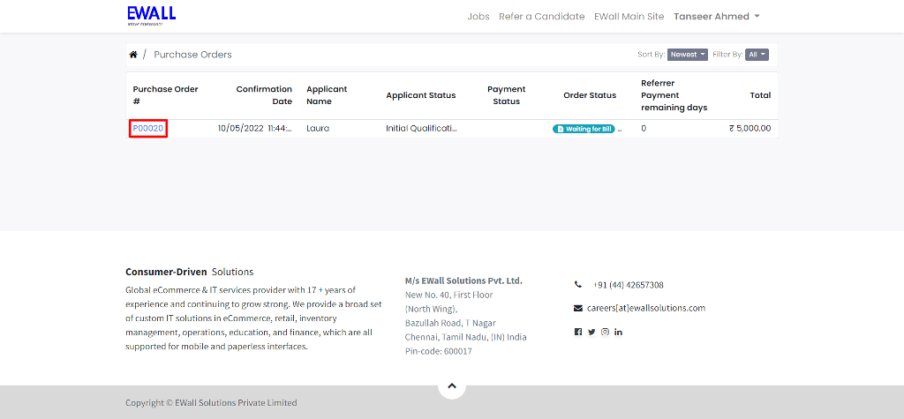This screenshot has height=419, width=904.
Task: Click the remaining days value 0
Action: coord(644,129)
